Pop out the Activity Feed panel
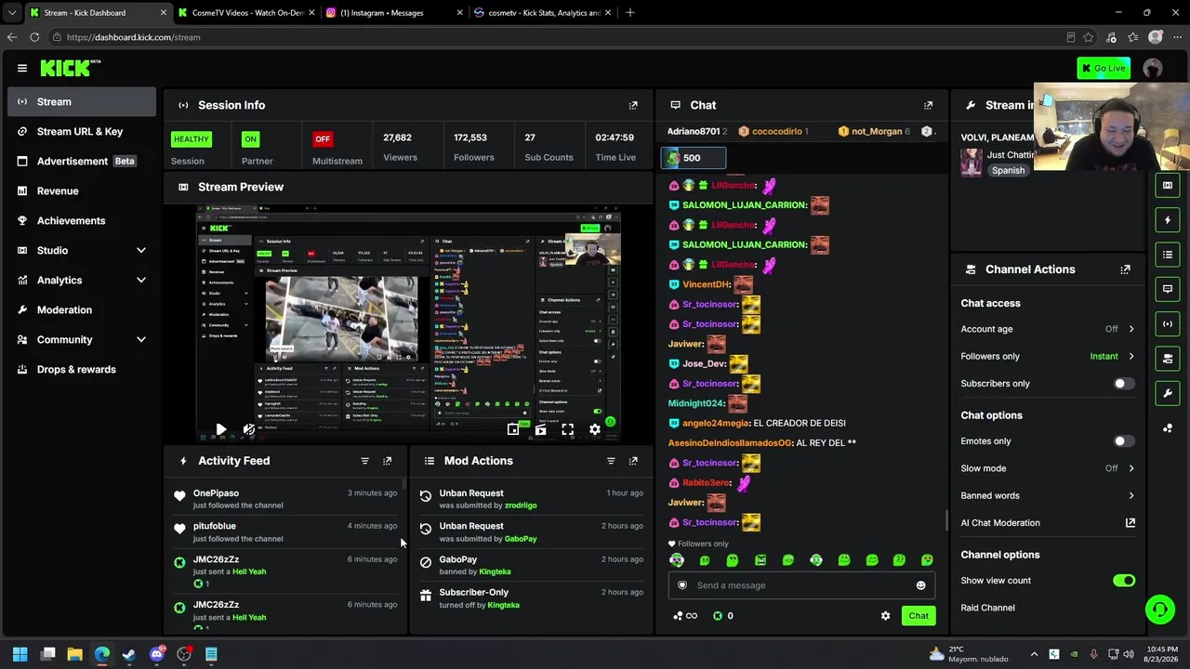This screenshot has height=669, width=1190. [x=388, y=461]
